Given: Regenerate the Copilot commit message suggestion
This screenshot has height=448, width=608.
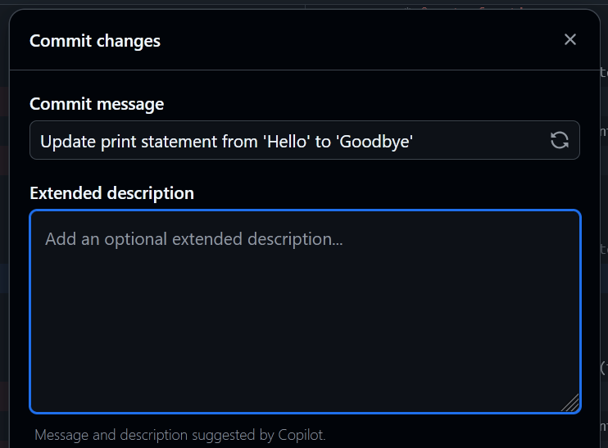Looking at the screenshot, I should [x=560, y=140].
